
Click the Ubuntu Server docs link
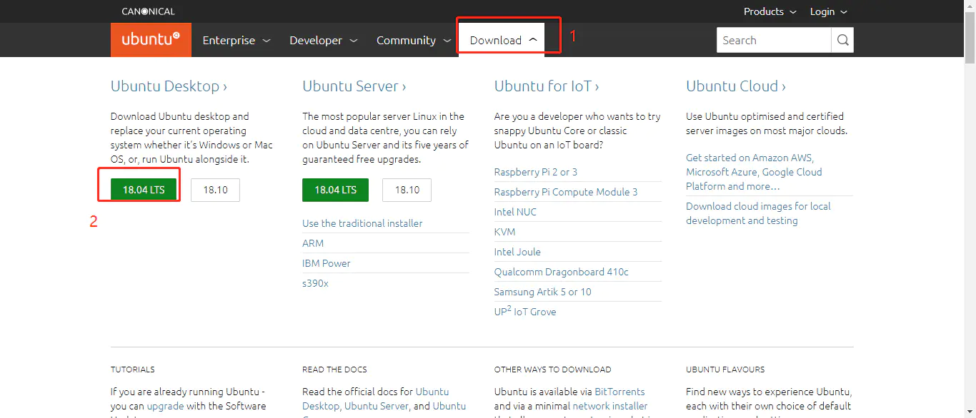tap(377, 406)
